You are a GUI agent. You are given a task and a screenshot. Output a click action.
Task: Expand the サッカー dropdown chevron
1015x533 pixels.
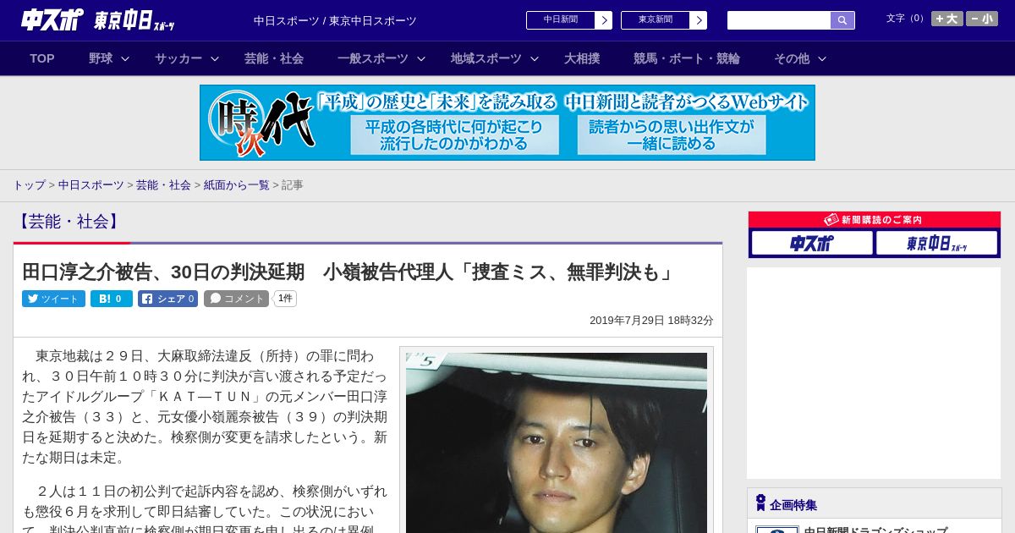click(215, 58)
